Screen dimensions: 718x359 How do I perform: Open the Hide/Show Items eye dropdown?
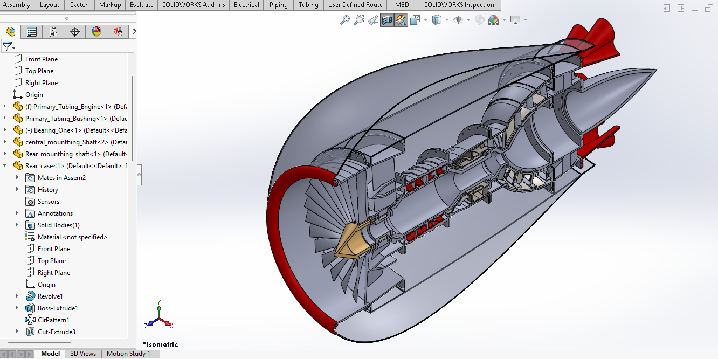(469, 20)
